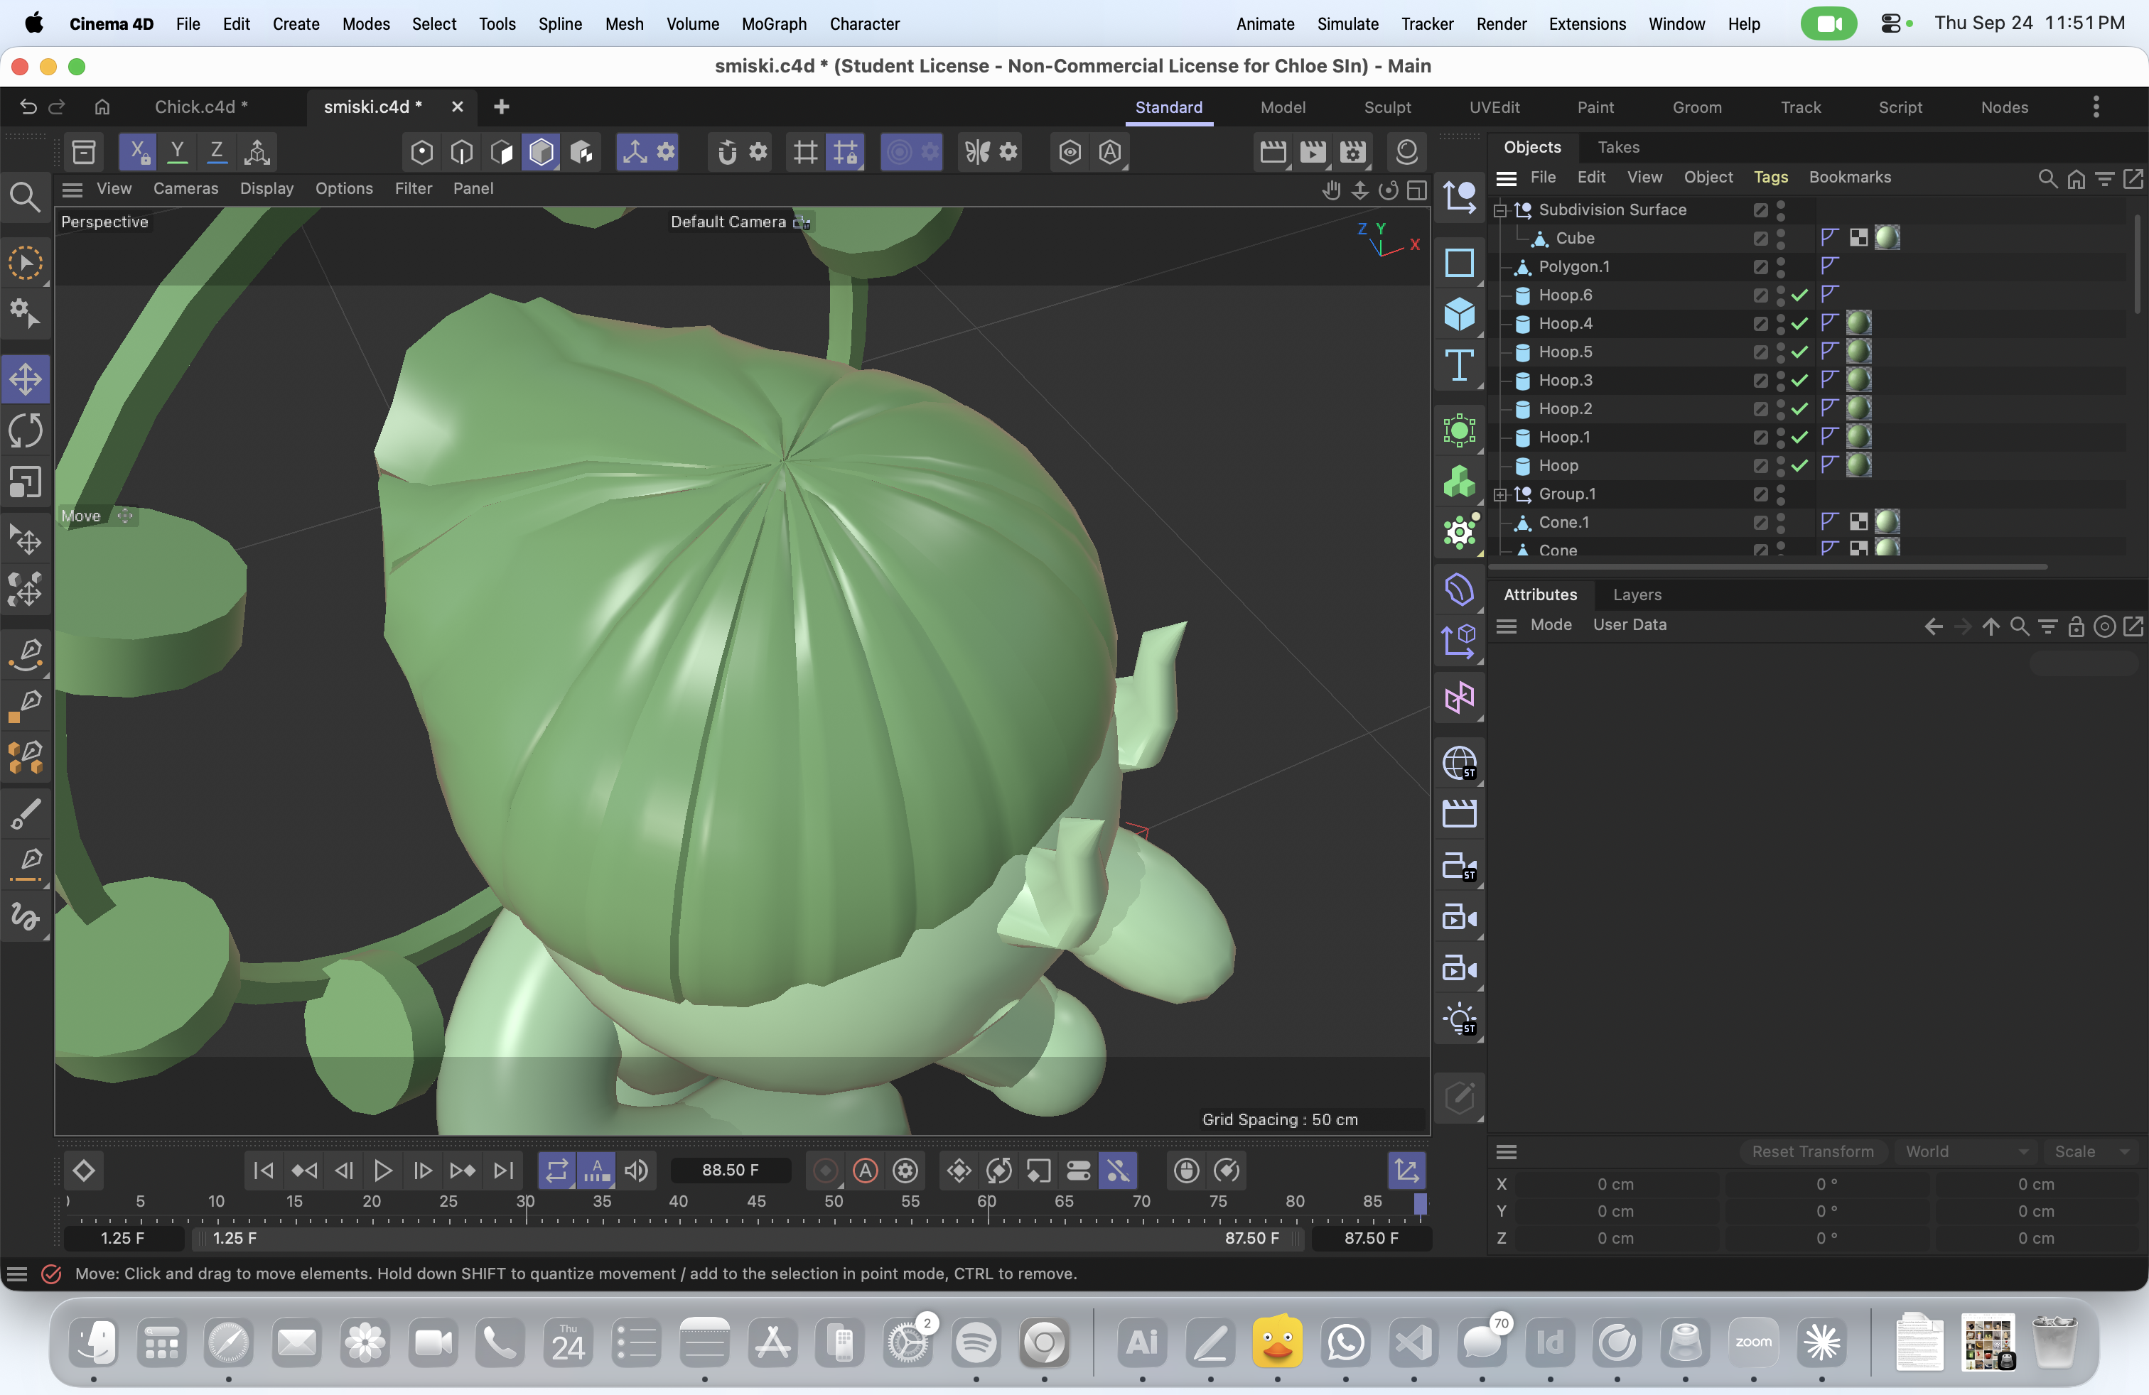
Task: Toggle timeline loop playback button
Action: 556,1171
